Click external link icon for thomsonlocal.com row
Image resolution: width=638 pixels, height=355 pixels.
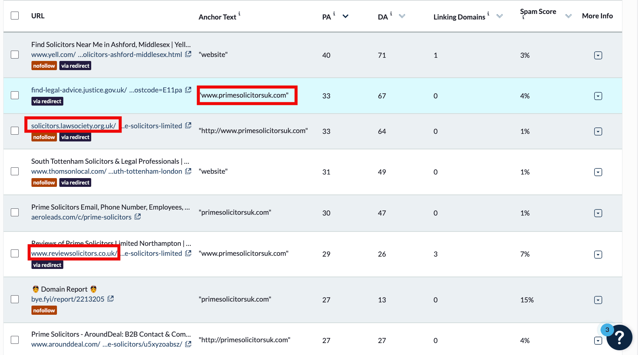tap(188, 171)
